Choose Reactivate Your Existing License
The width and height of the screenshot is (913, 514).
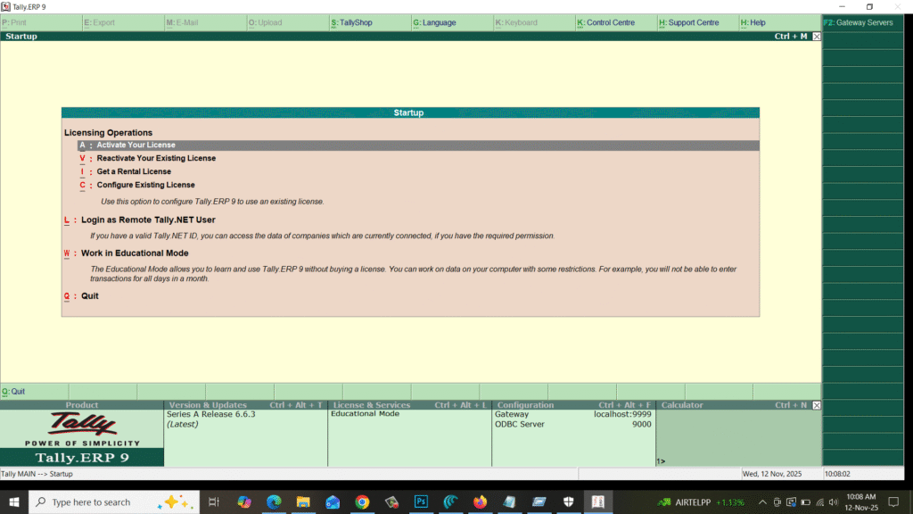pos(156,159)
